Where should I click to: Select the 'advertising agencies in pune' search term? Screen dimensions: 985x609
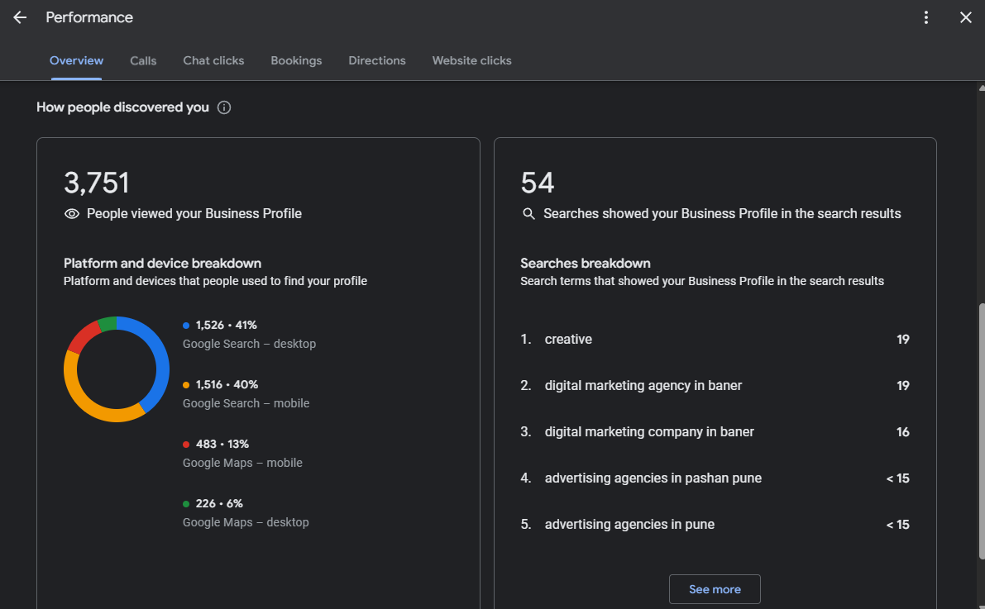[629, 524]
